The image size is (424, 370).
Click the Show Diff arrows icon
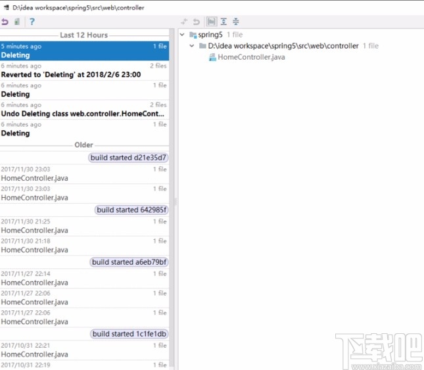click(184, 21)
